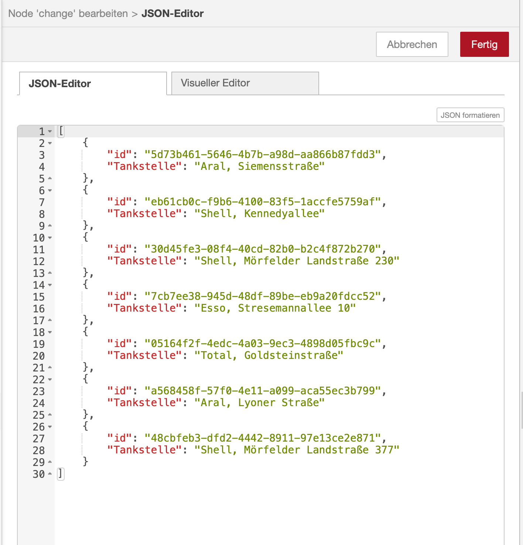Collapse the object fold at line 26

pyautogui.click(x=50, y=427)
